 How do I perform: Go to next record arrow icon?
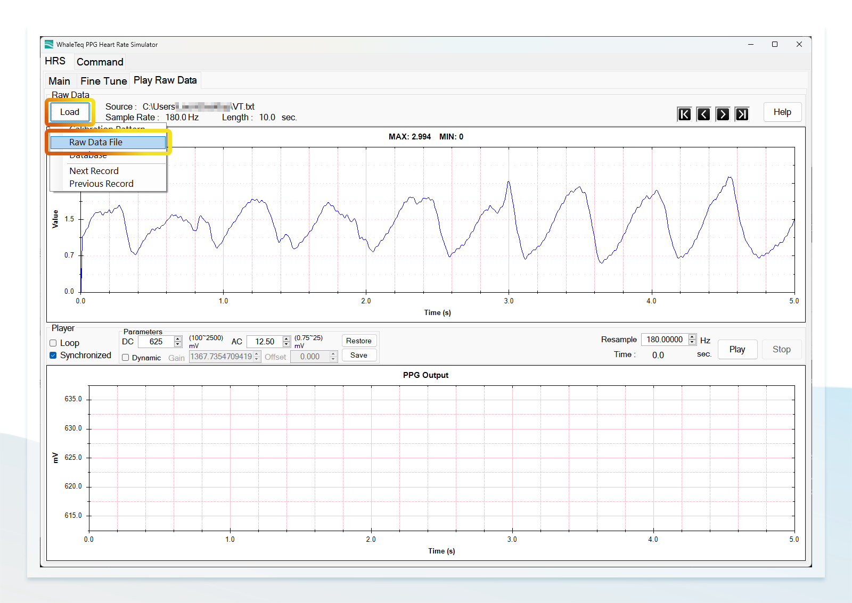[723, 114]
